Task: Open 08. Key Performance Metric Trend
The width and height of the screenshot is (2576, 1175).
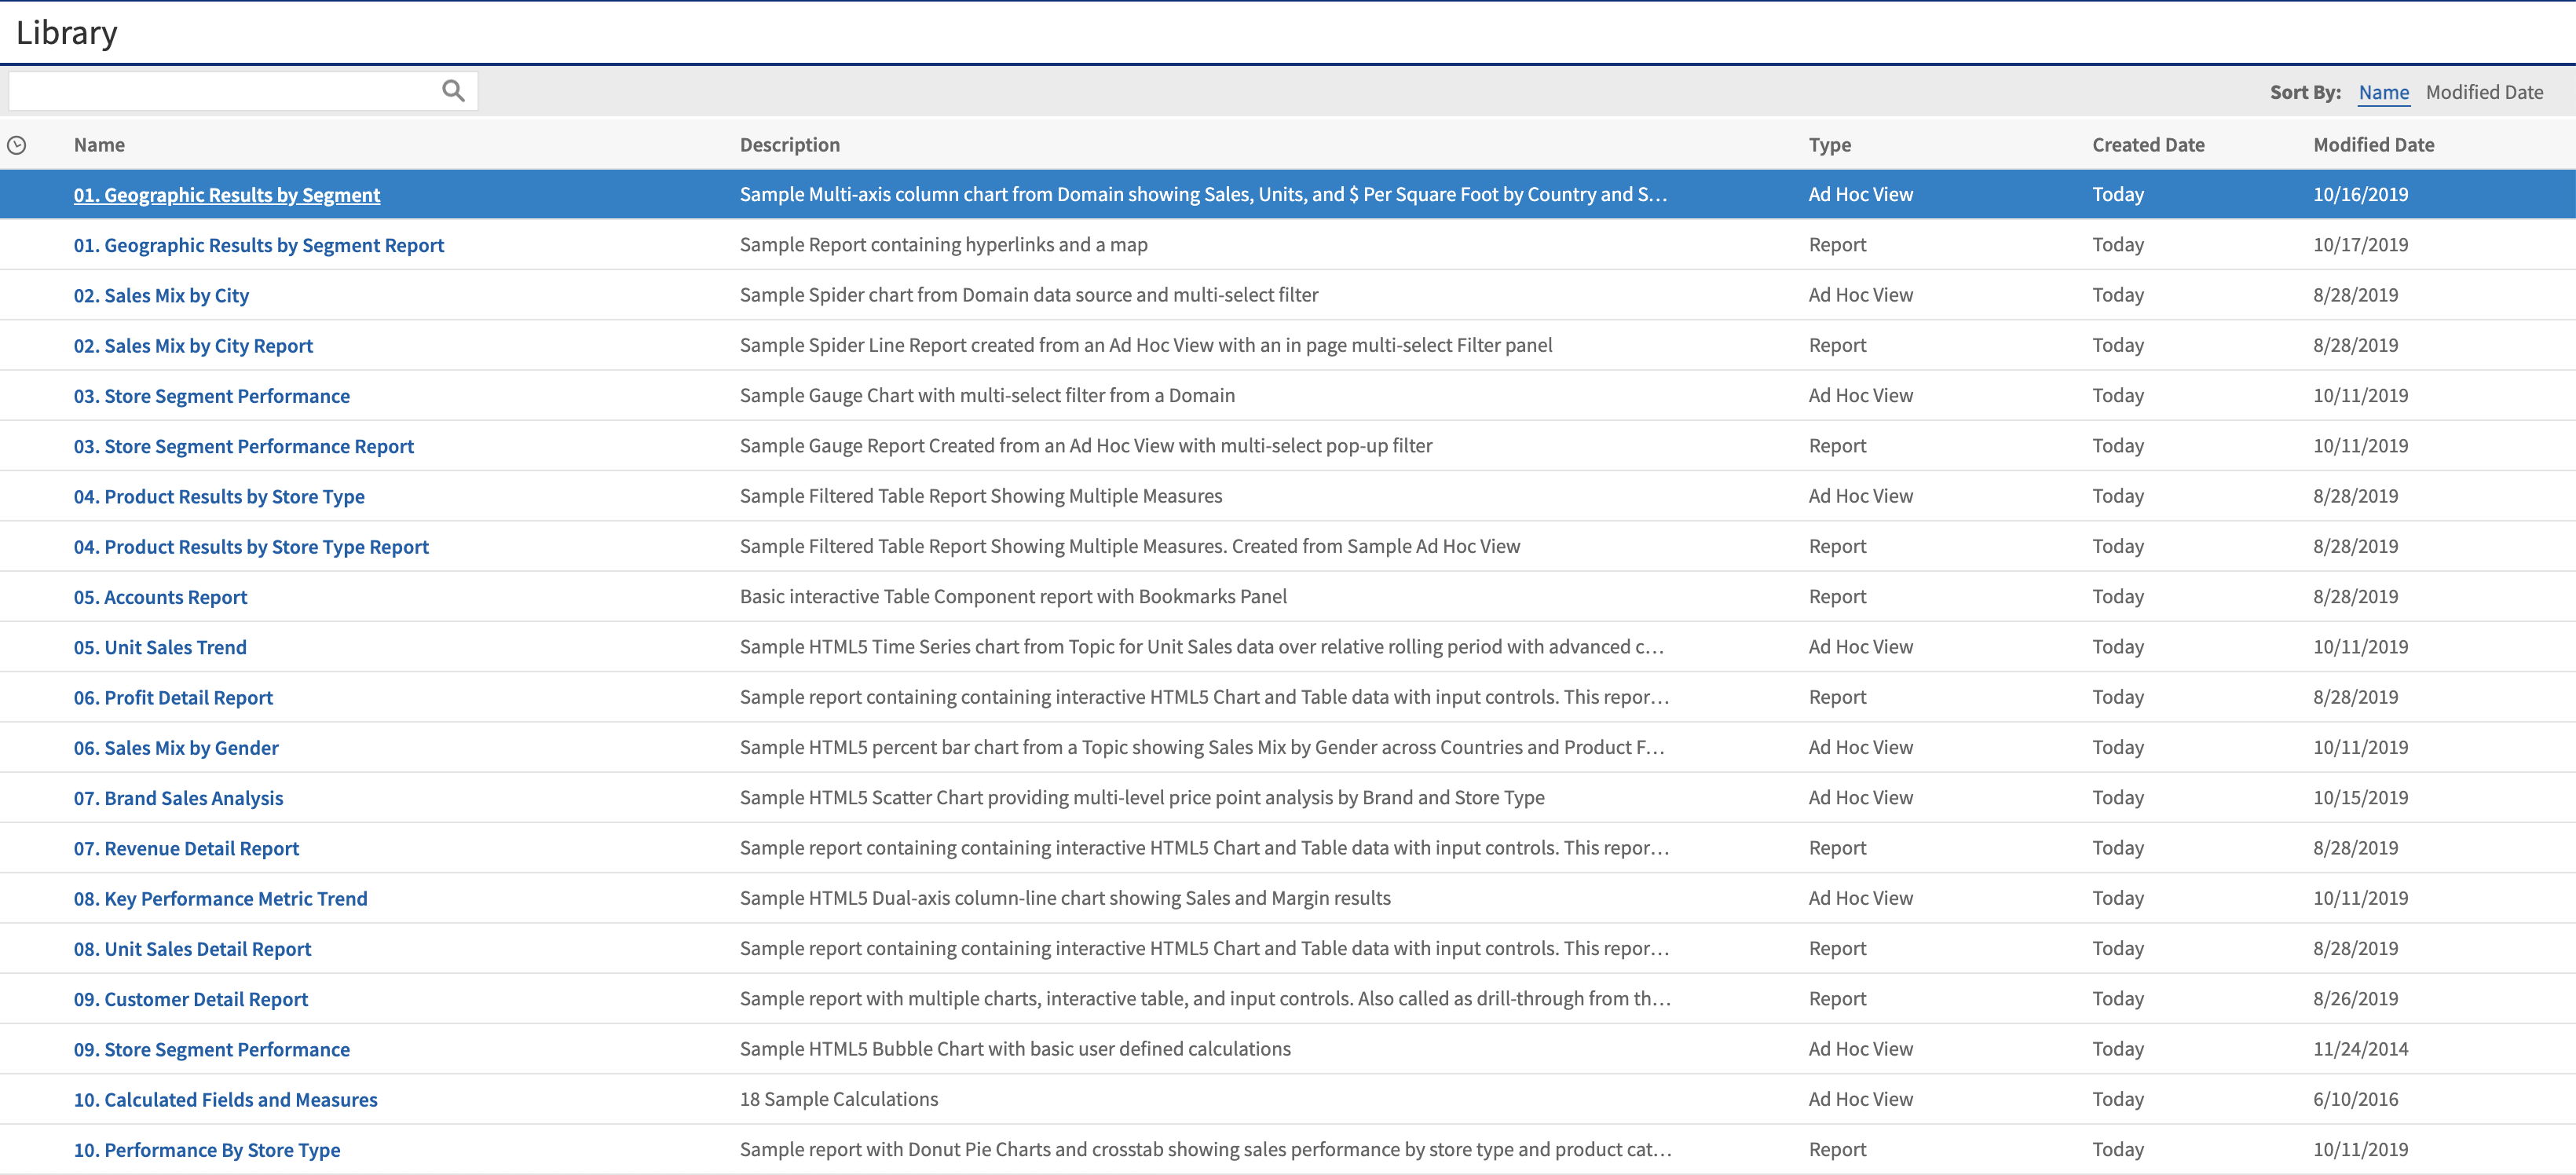Action: 220,899
